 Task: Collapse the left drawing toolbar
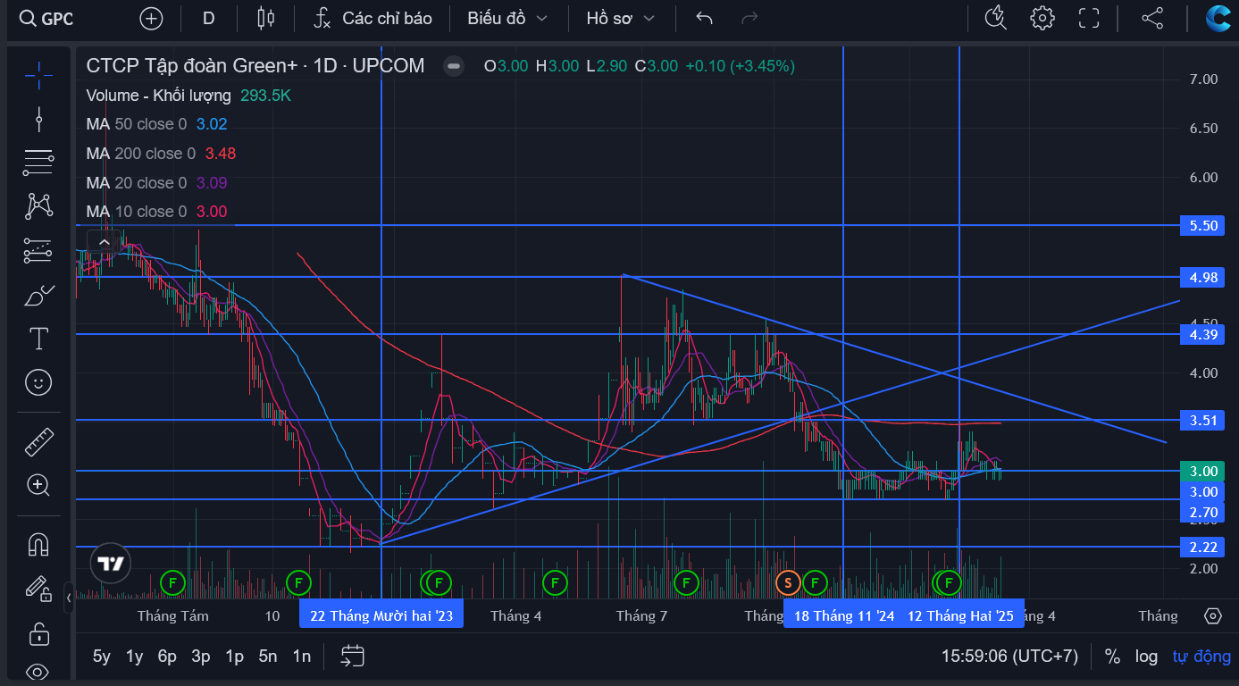(x=69, y=597)
